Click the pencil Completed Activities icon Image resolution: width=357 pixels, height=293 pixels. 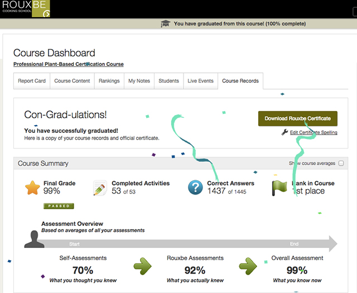[100, 188]
